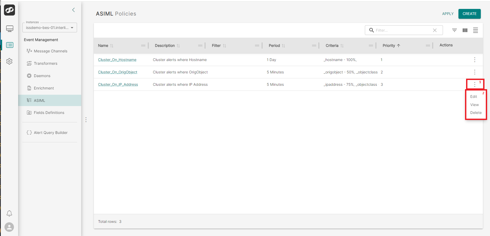Collapse the side navigation panel chevron
490x236 pixels.
[74, 10]
